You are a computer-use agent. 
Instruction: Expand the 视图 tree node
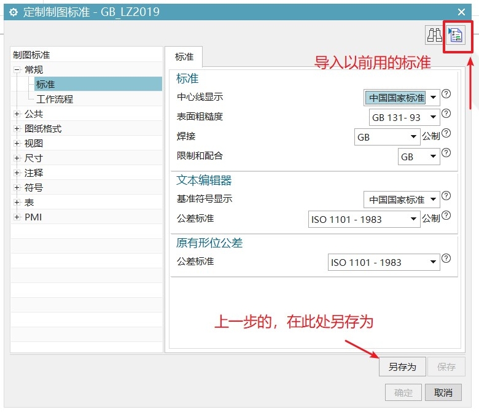(17, 144)
